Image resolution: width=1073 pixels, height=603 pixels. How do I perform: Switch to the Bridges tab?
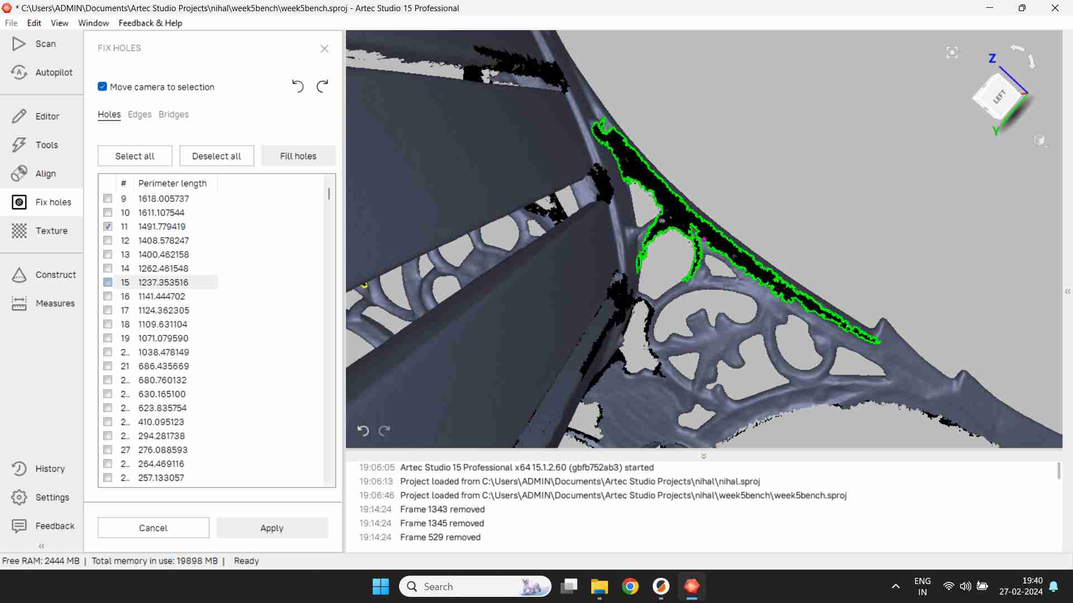173,114
